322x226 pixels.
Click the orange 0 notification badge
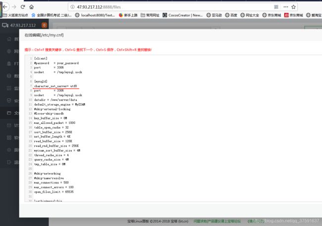44,25
